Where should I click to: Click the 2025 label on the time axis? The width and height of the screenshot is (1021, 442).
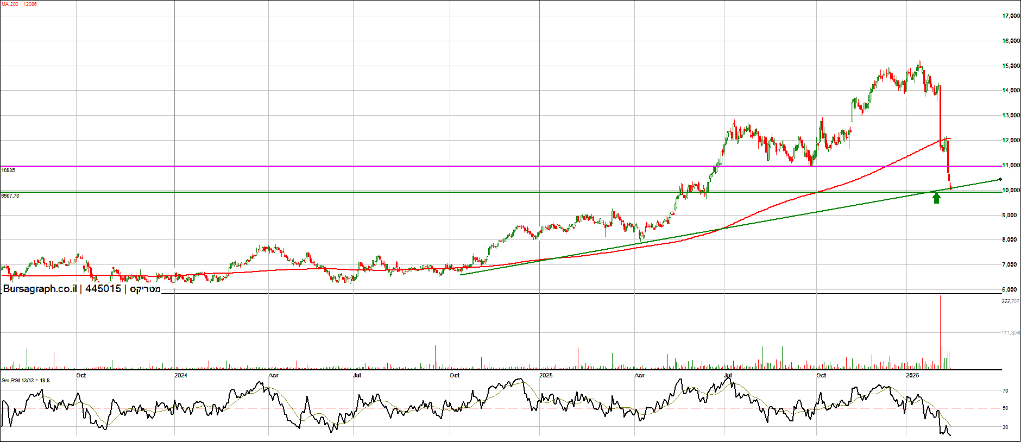tap(546, 375)
